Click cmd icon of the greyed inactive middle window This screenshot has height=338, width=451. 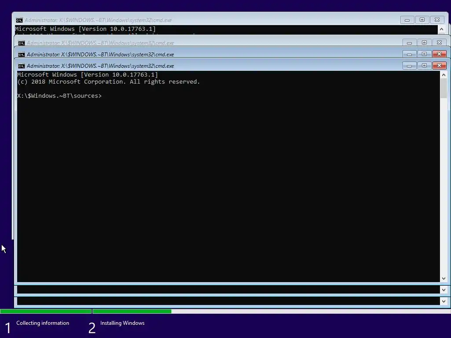[21, 43]
